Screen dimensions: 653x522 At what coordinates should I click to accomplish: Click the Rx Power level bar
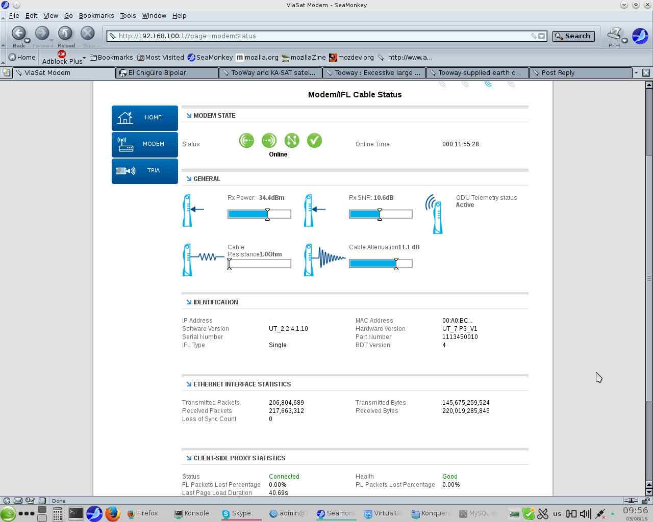click(x=259, y=214)
